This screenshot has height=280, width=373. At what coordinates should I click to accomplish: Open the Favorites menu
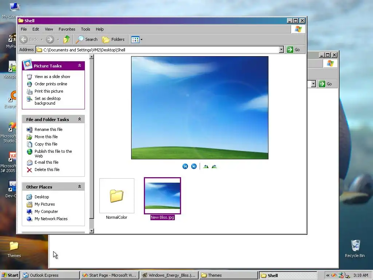coord(67,29)
